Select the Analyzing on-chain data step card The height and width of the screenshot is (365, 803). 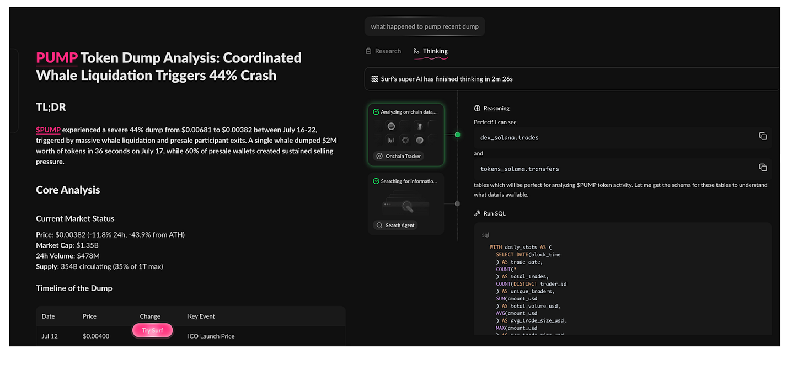(x=406, y=135)
